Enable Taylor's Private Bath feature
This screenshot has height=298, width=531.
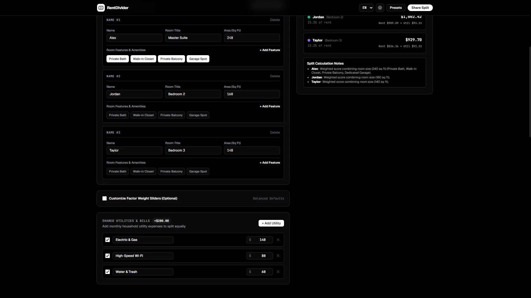(x=118, y=171)
